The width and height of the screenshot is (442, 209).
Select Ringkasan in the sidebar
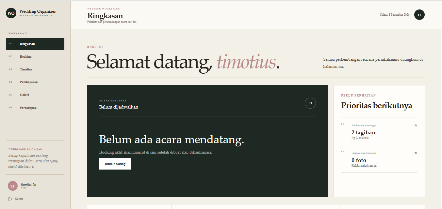[x=35, y=44]
